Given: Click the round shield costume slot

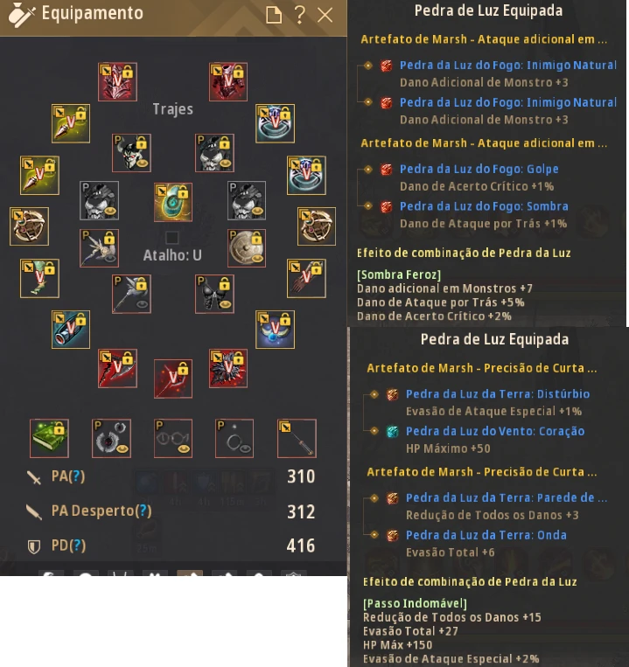Looking at the screenshot, I should 247,248.
